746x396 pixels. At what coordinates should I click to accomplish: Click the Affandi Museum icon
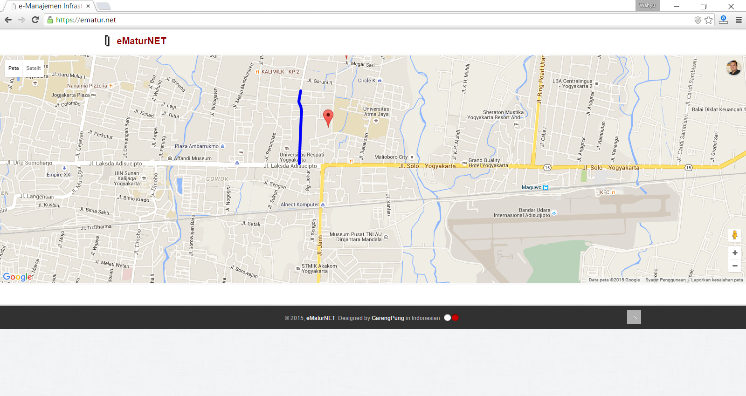(170, 158)
